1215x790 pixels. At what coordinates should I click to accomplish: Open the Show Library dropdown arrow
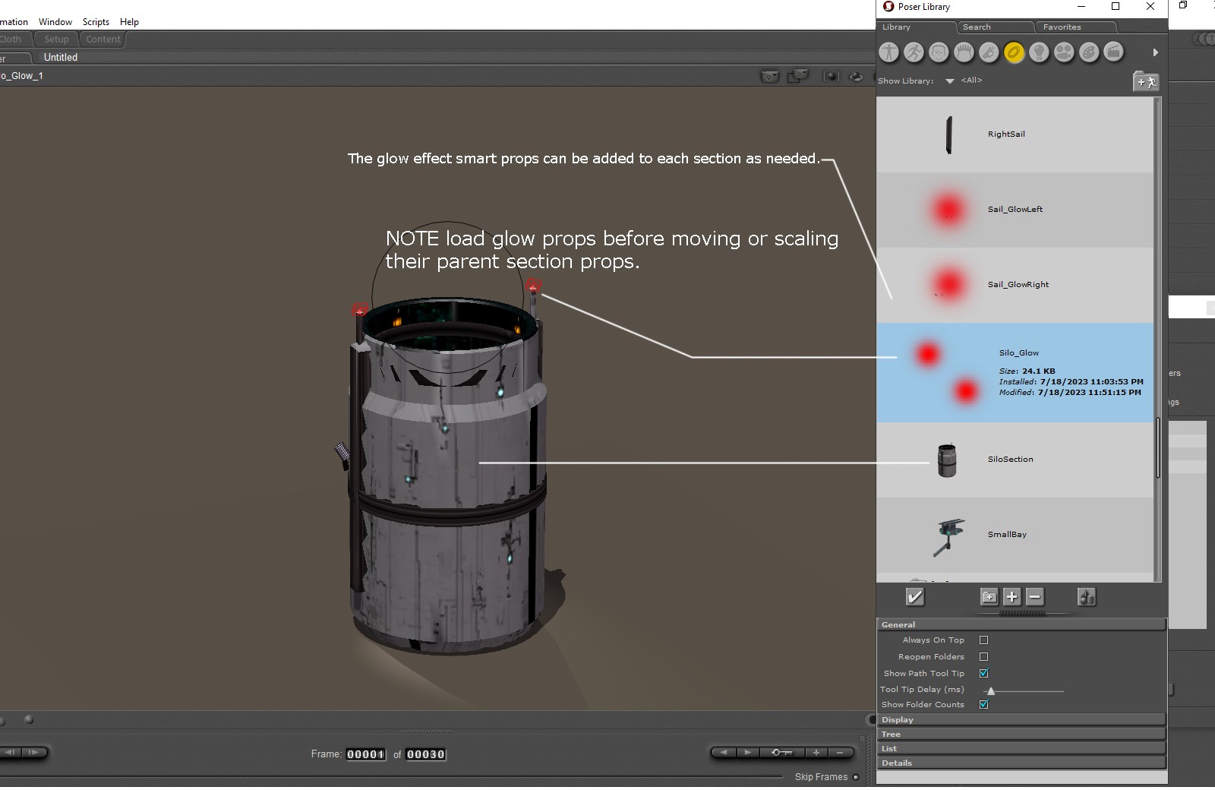949,81
